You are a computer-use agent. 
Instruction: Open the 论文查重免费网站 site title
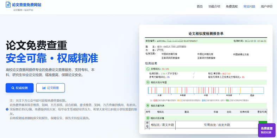(x=26, y=5)
